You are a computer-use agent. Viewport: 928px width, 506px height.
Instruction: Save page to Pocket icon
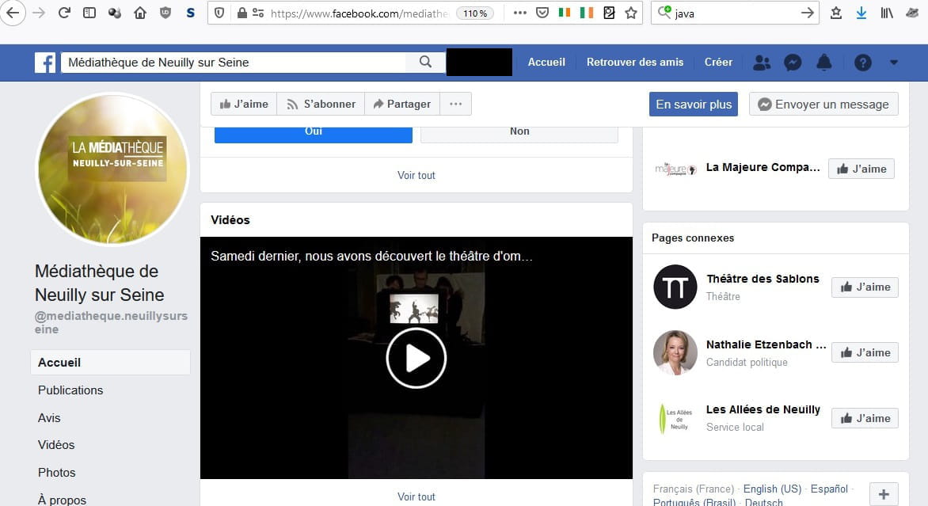click(542, 13)
